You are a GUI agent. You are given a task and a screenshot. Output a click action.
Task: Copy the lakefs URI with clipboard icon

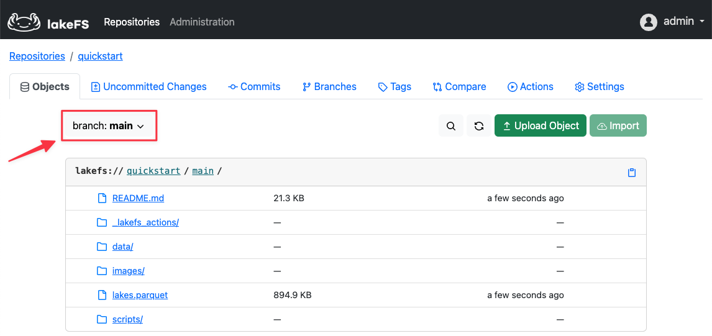coord(631,173)
